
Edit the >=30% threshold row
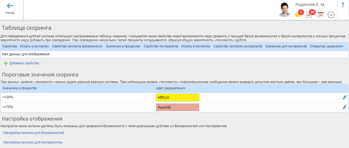[x=345, y=97]
